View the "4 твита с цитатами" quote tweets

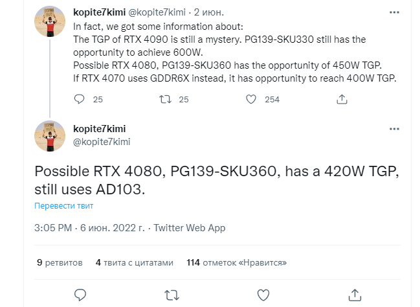coord(135,263)
